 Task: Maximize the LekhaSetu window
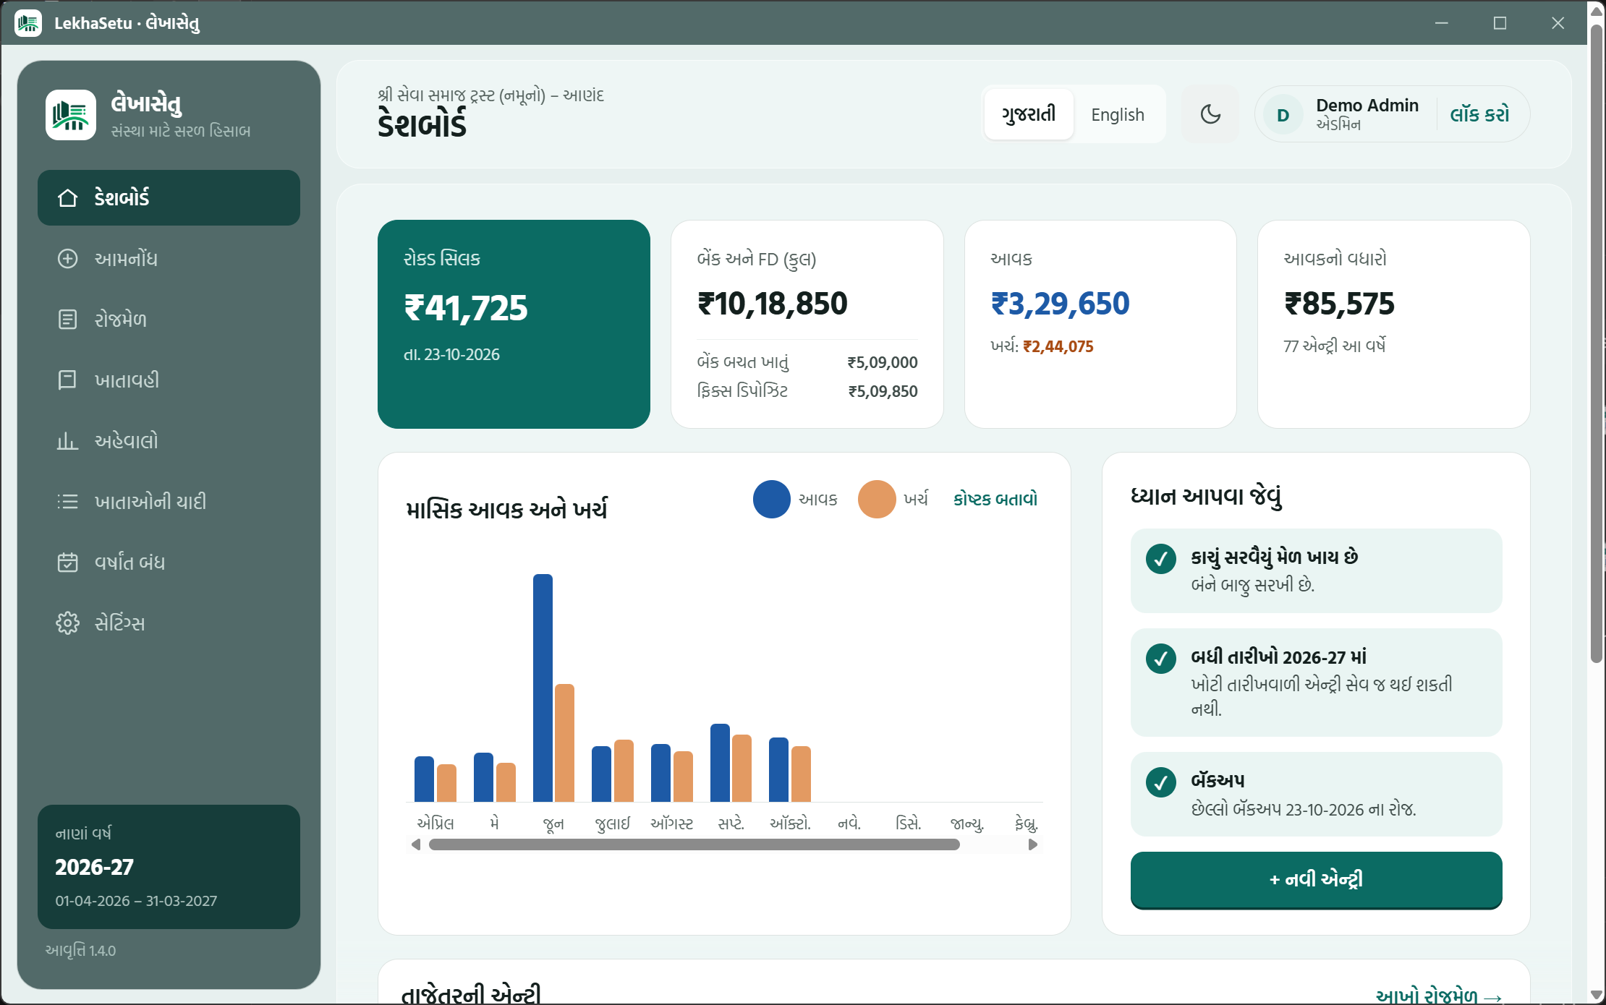[x=1500, y=23]
